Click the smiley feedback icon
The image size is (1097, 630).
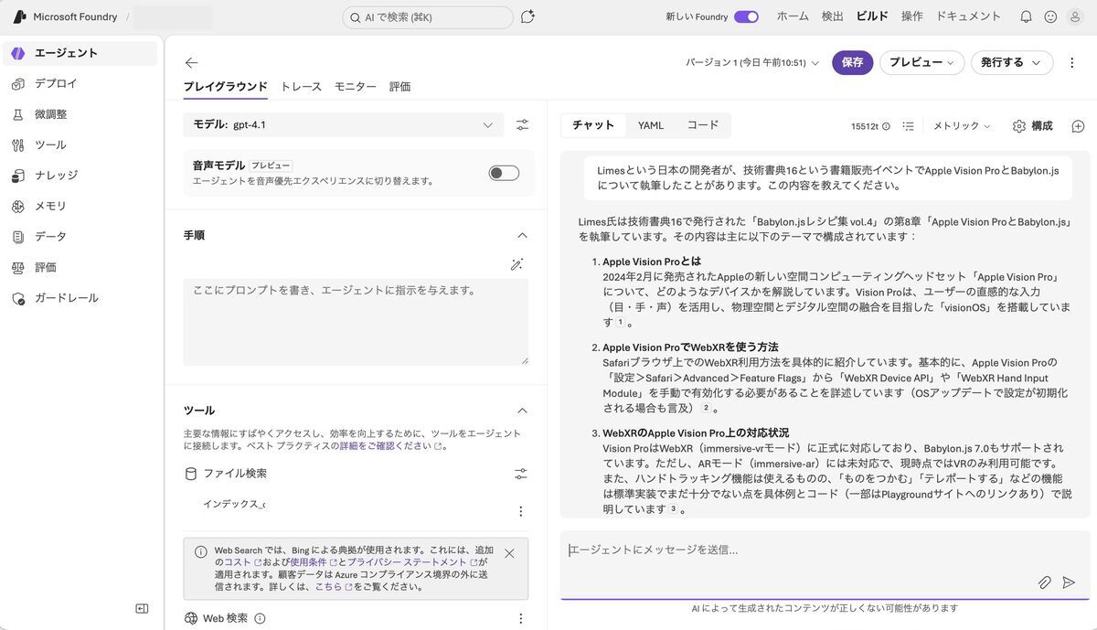(1050, 16)
